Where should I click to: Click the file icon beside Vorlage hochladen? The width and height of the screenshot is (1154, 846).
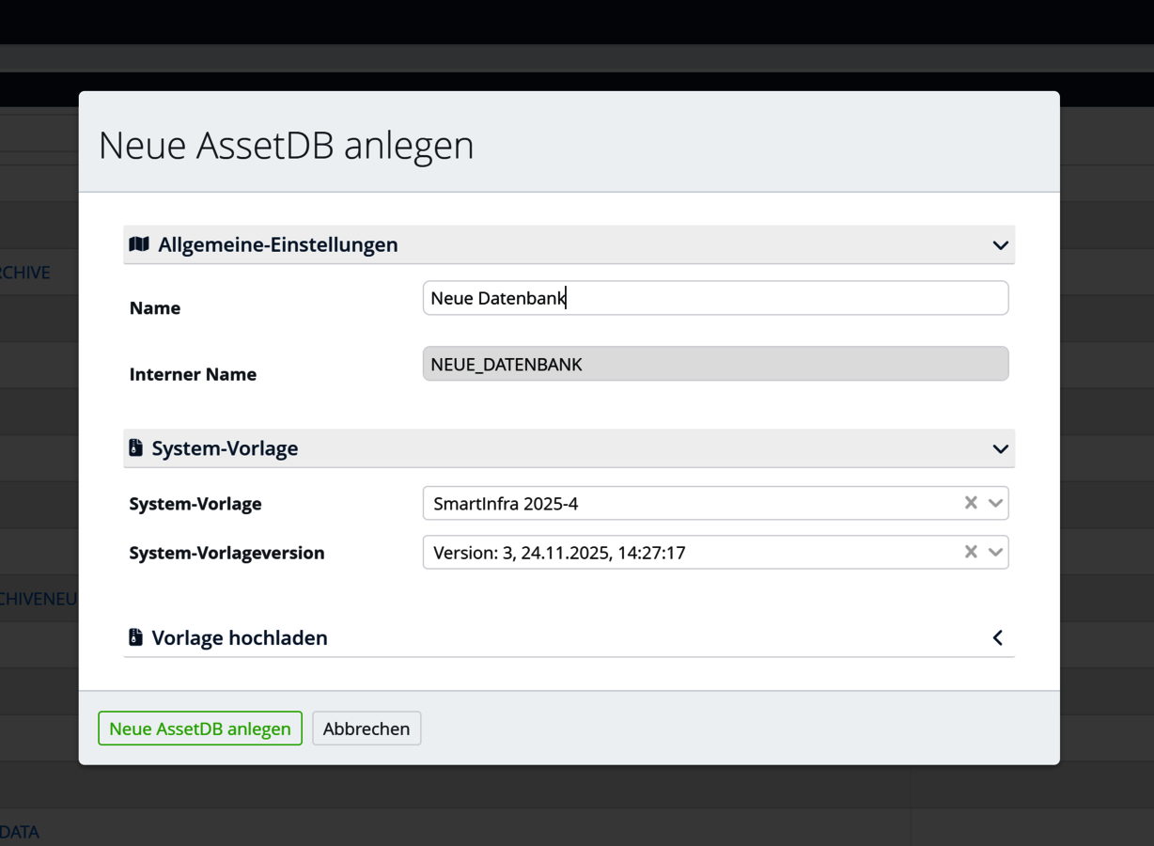click(x=136, y=637)
